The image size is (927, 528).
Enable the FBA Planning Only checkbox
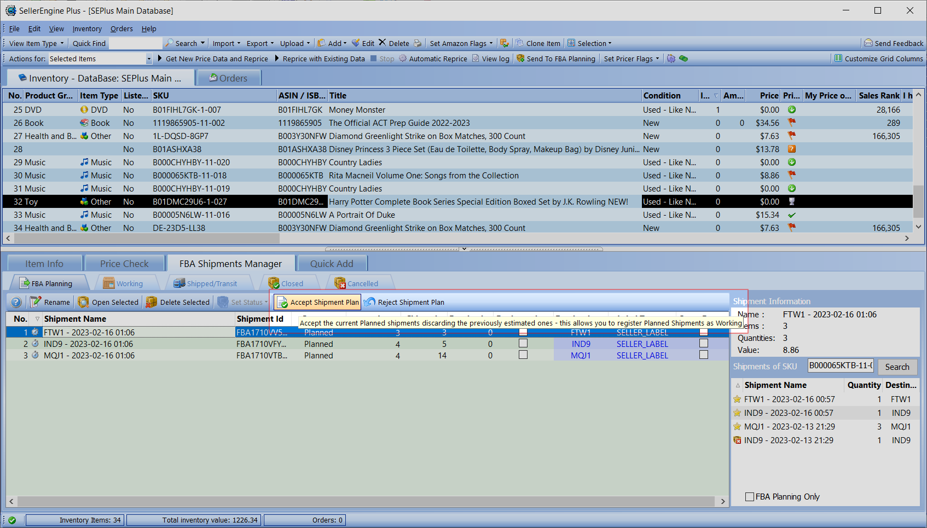pos(750,497)
